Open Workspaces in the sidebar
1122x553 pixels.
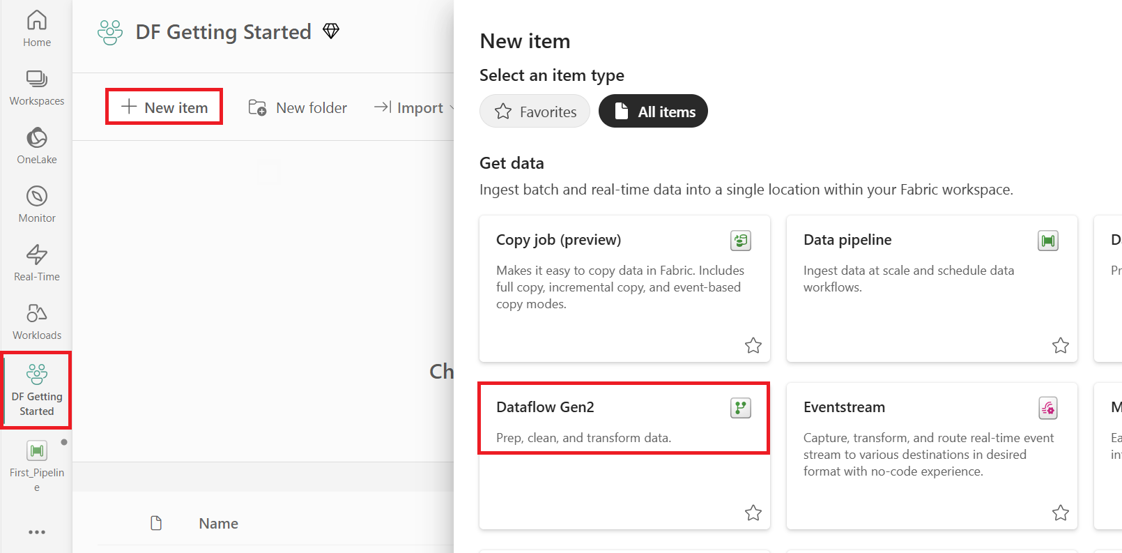36,88
